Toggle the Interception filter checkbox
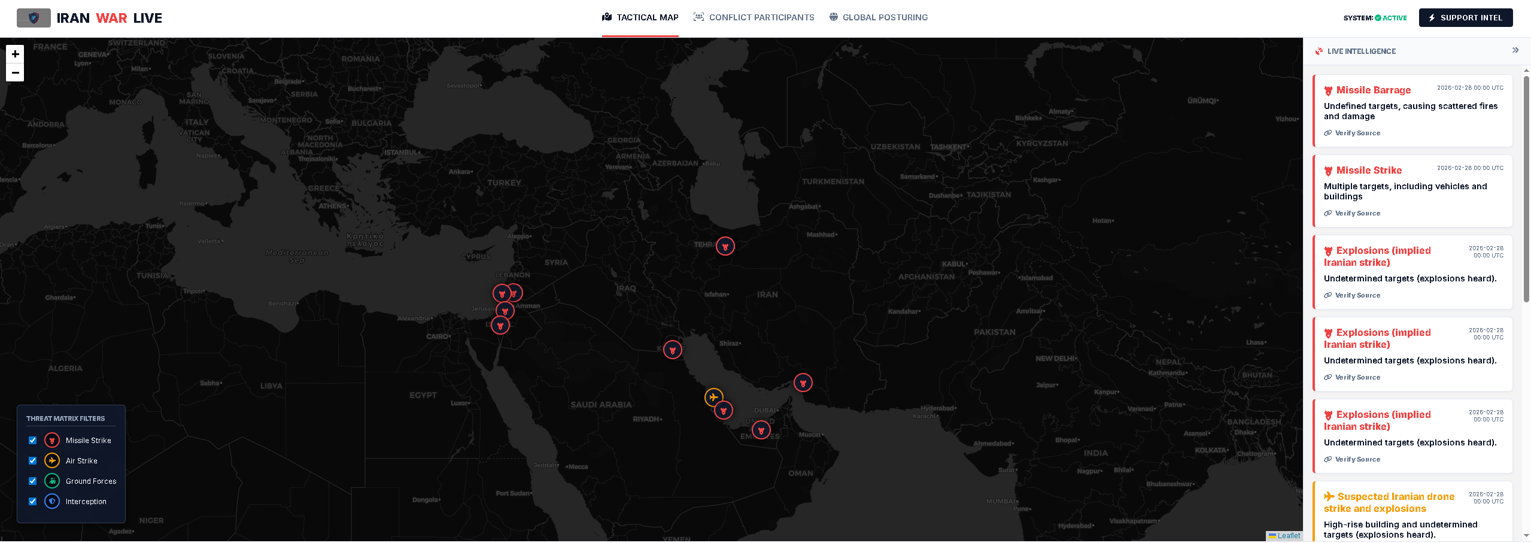Image resolution: width=1531 pixels, height=543 pixels. tap(33, 501)
